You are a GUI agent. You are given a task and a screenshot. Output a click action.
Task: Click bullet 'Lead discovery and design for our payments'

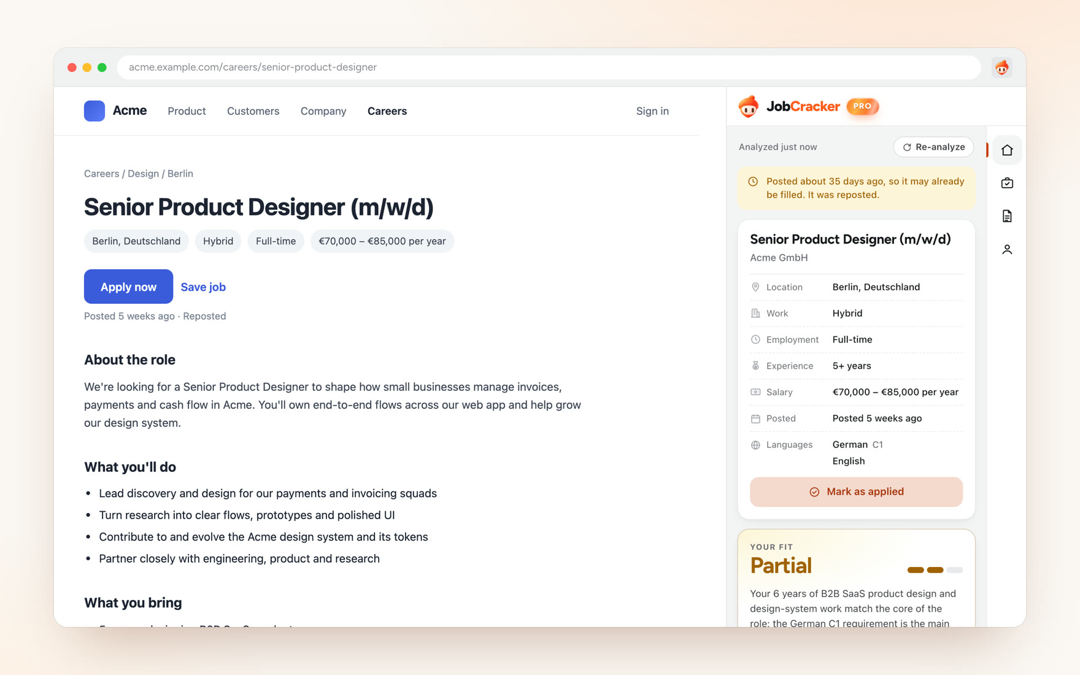click(x=268, y=493)
